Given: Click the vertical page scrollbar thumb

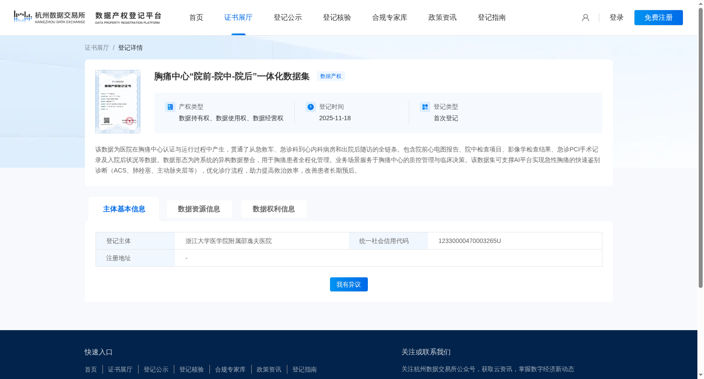Looking at the screenshot, I should coord(700,147).
